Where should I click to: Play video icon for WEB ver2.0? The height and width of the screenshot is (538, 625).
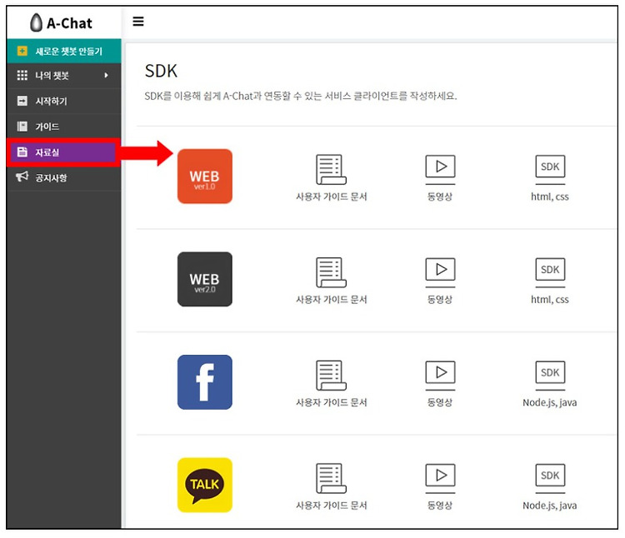tap(441, 272)
